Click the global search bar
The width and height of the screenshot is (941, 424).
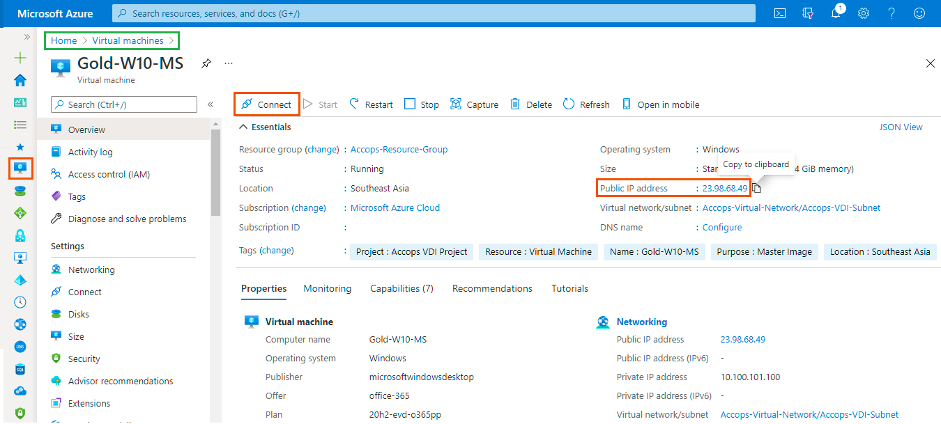point(434,13)
